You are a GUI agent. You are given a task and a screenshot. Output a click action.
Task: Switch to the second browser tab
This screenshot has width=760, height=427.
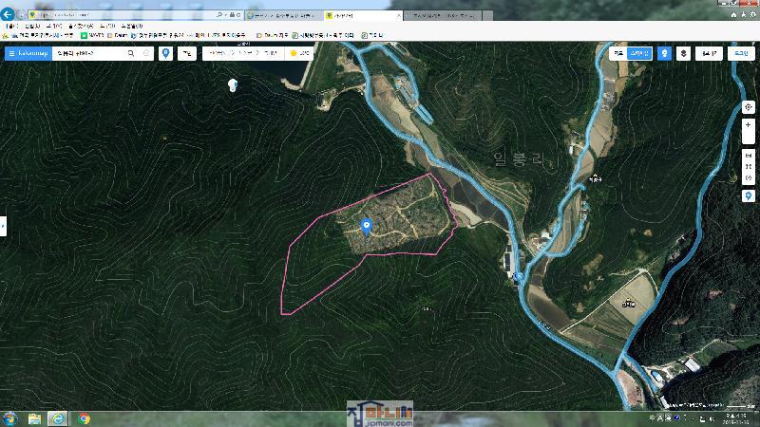pos(282,16)
